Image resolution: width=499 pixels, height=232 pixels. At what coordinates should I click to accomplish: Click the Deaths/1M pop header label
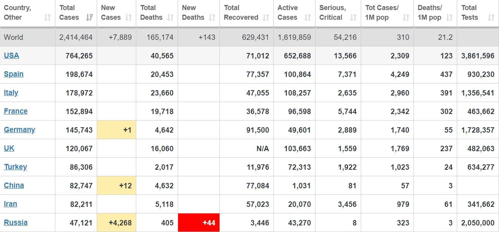tap(430, 12)
